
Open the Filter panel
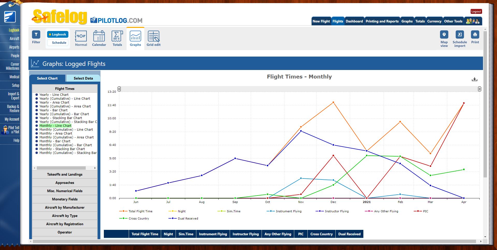point(36,38)
